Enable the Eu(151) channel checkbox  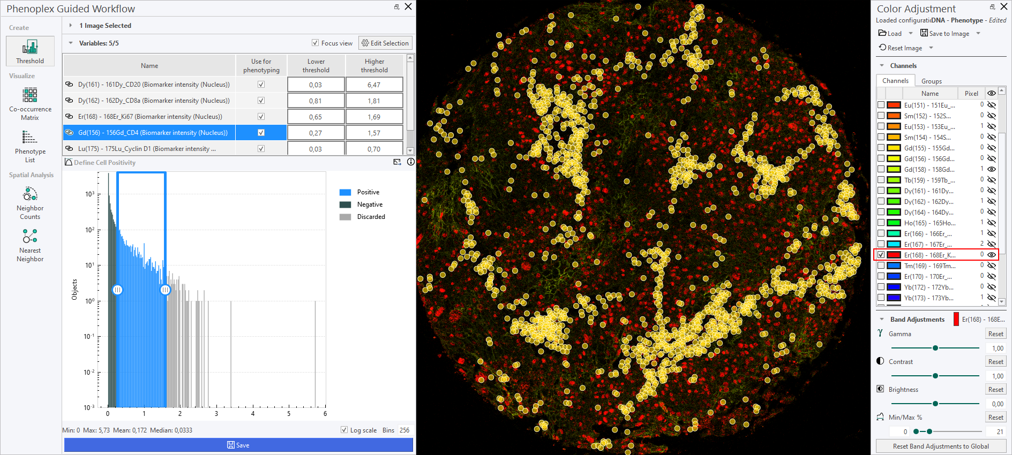(x=881, y=105)
